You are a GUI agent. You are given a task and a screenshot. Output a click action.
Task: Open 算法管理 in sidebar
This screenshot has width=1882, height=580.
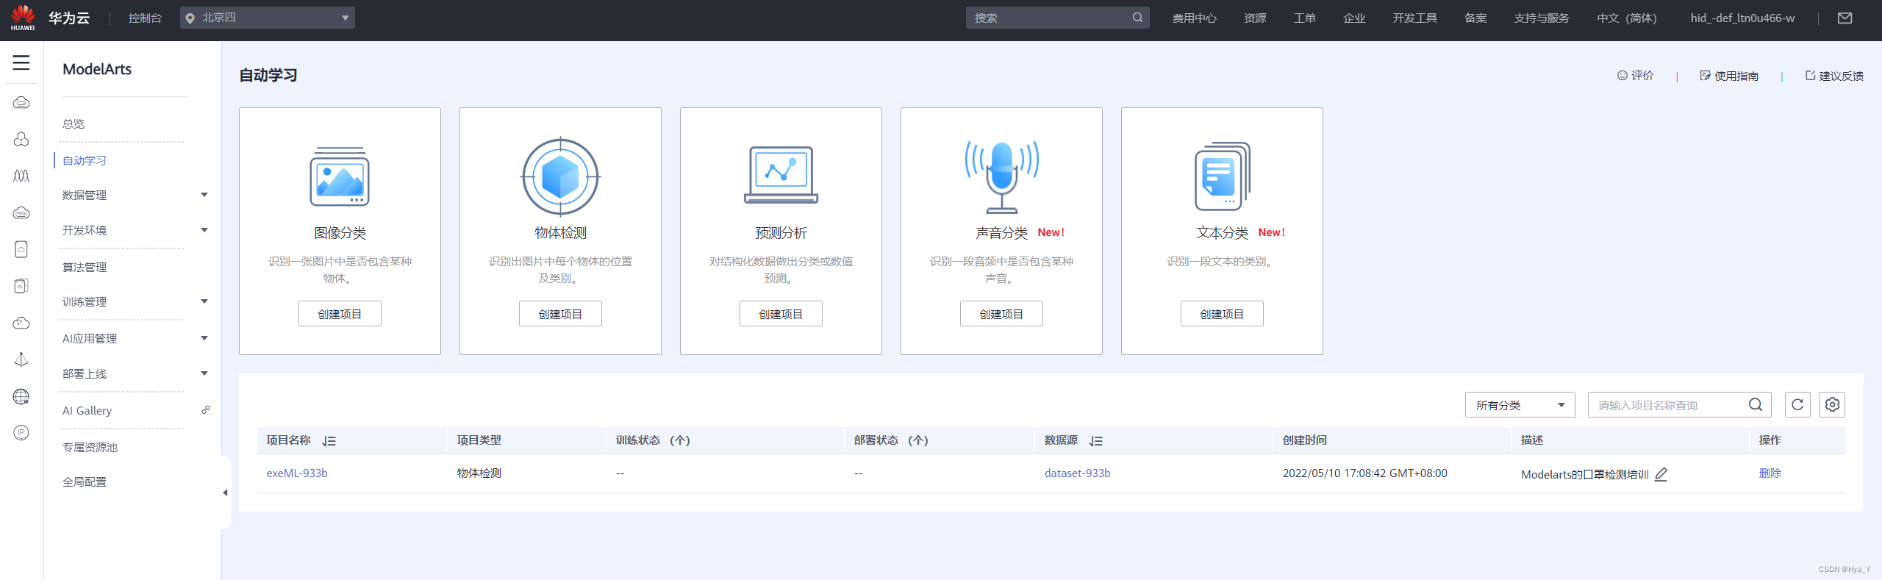click(85, 267)
